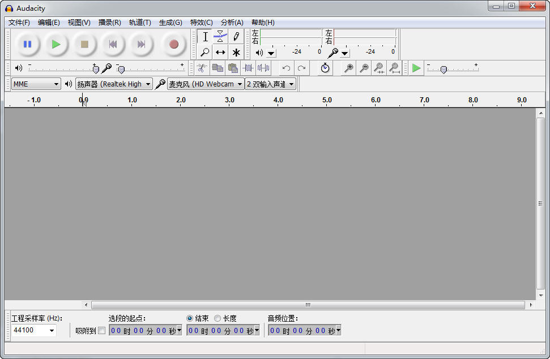Click the horizontal scrollbar thumb

pos(308,305)
